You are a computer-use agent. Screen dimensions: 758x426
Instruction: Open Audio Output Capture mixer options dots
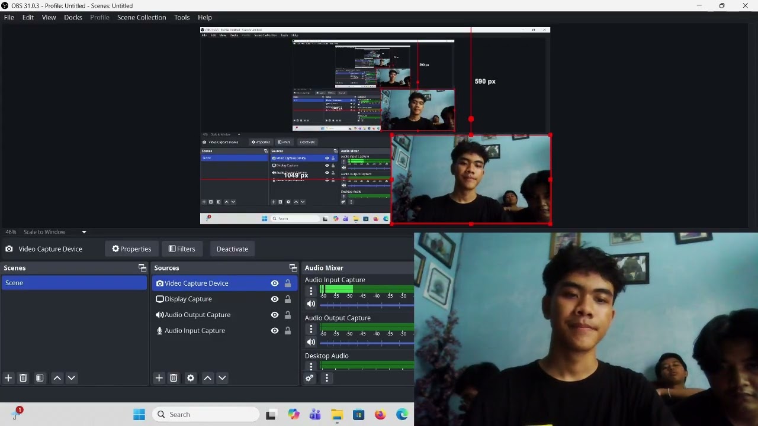(x=311, y=329)
